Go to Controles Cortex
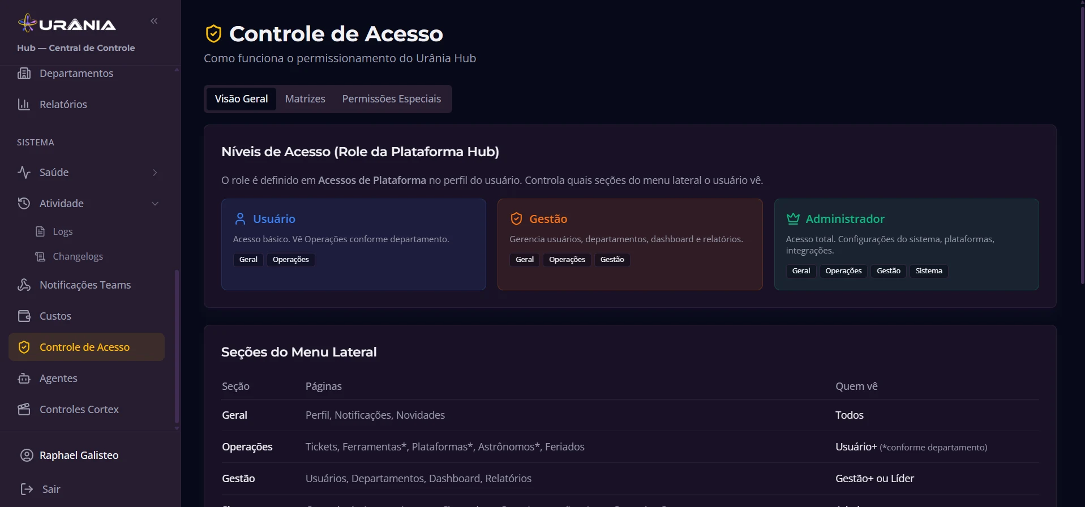1085x507 pixels. pyautogui.click(x=87, y=409)
